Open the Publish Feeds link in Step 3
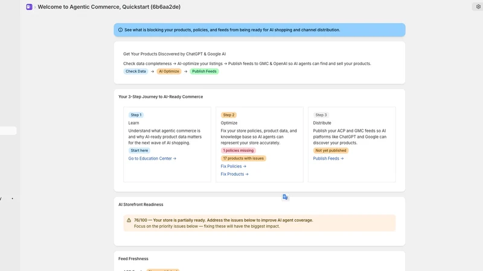 [328, 158]
